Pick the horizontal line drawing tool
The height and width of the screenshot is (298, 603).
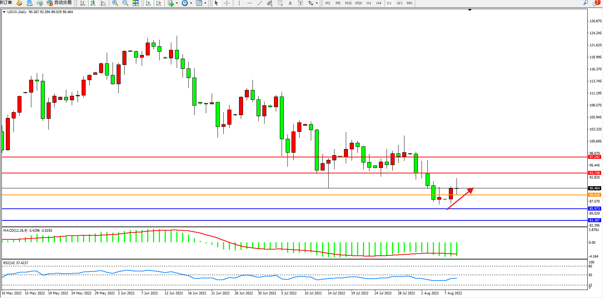[250, 3]
